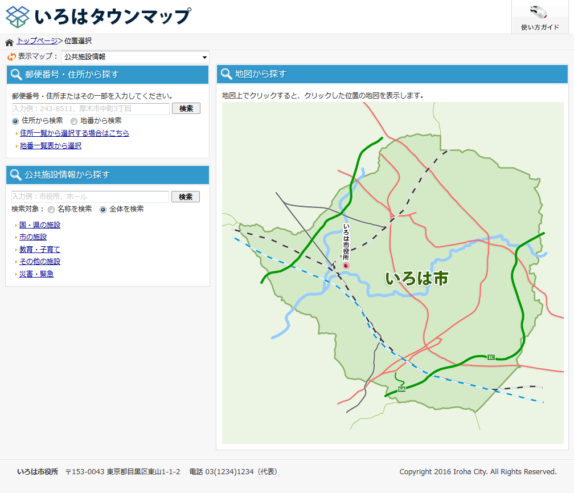Select the 住所から検索 radio button

(x=15, y=121)
